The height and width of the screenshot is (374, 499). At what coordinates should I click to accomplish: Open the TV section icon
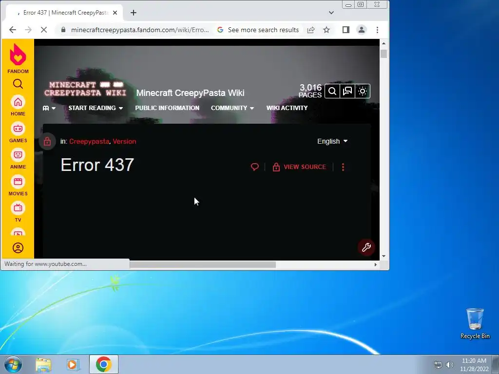coord(18,212)
